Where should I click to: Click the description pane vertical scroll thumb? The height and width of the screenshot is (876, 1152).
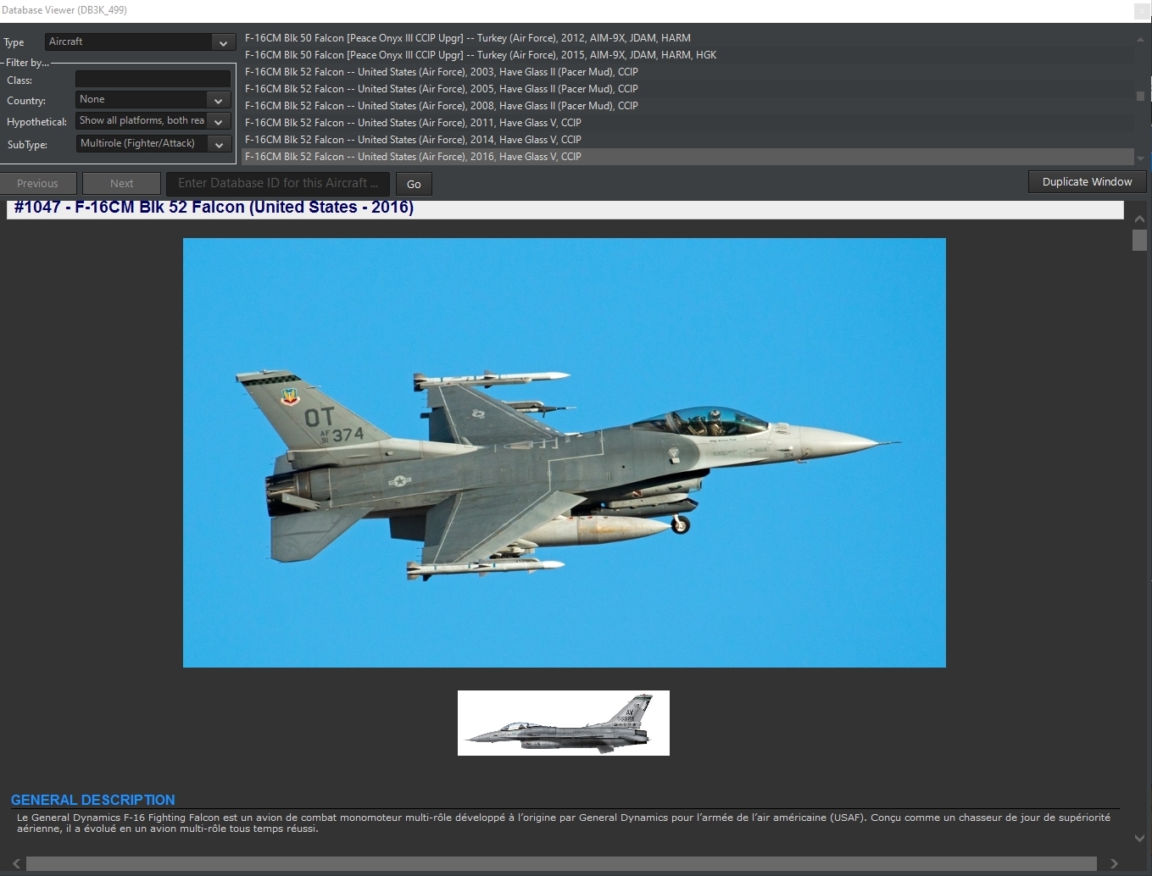pos(1139,239)
